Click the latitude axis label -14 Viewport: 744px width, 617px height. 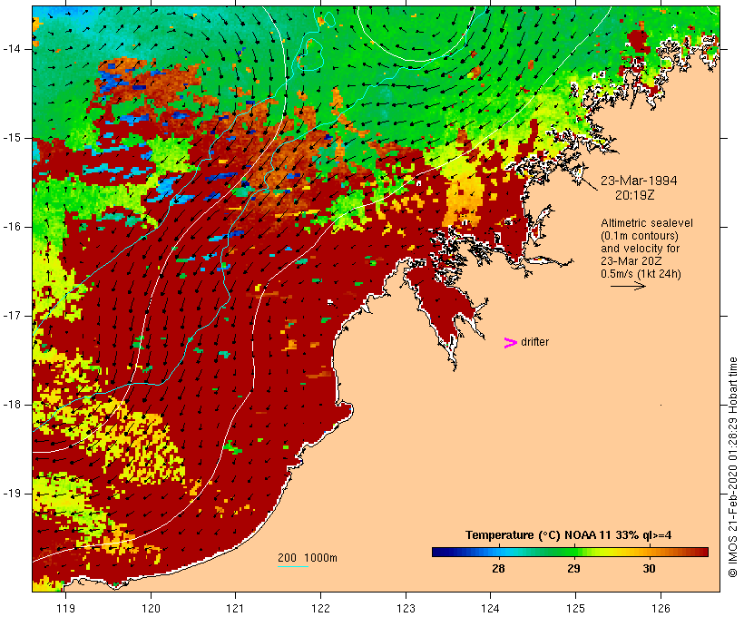[12, 49]
